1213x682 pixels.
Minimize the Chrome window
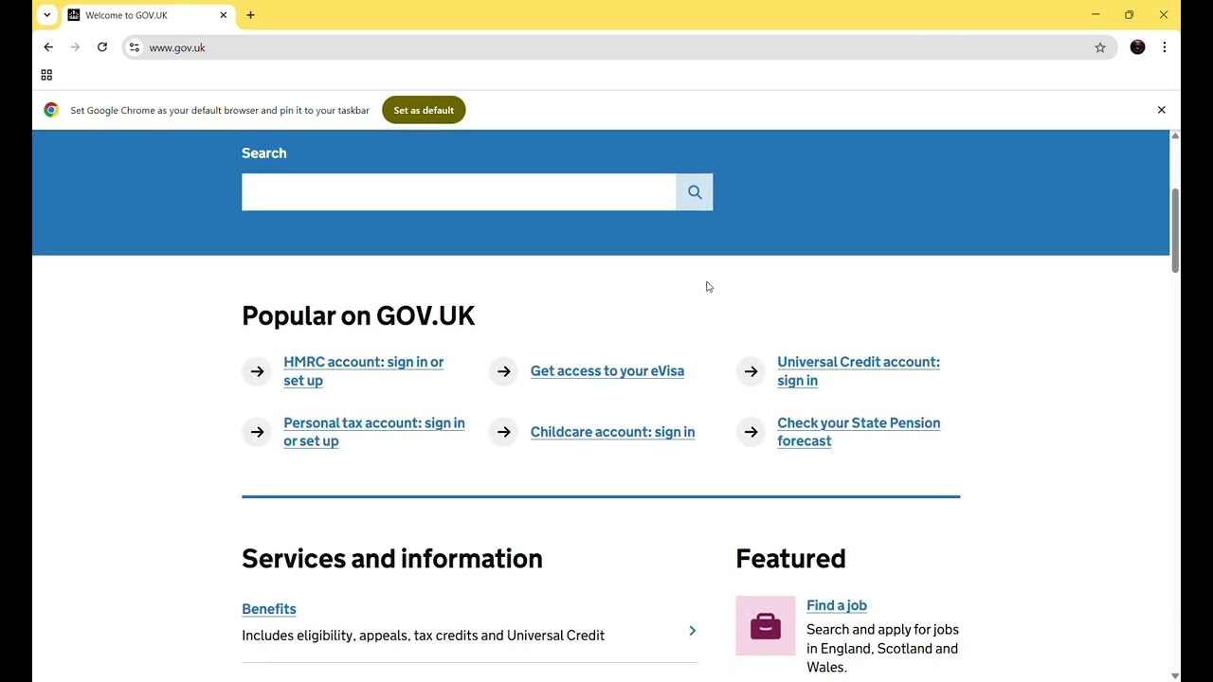click(x=1095, y=15)
